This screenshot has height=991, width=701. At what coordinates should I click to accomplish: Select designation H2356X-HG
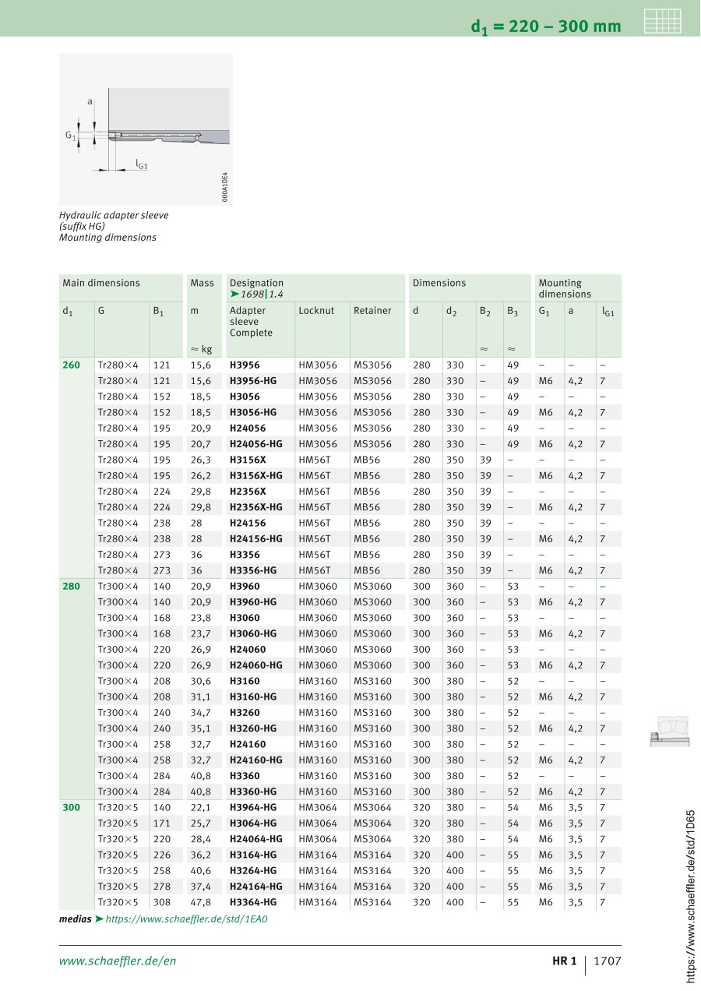point(256,507)
